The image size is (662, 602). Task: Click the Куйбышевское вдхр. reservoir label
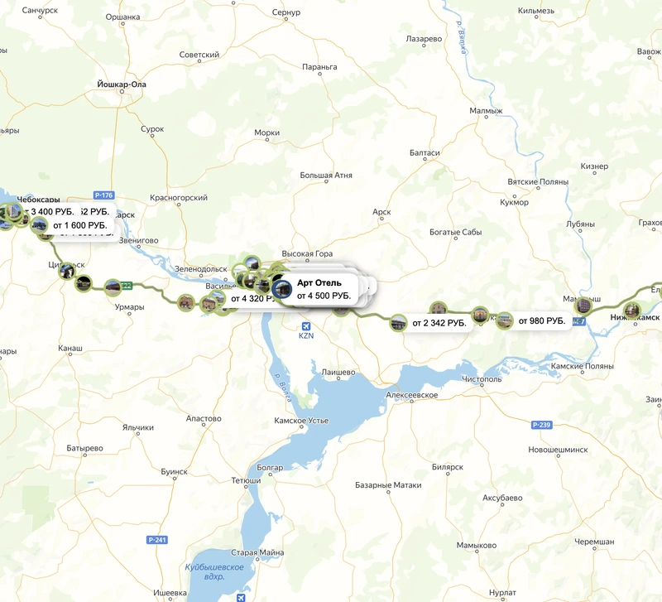tap(214, 571)
